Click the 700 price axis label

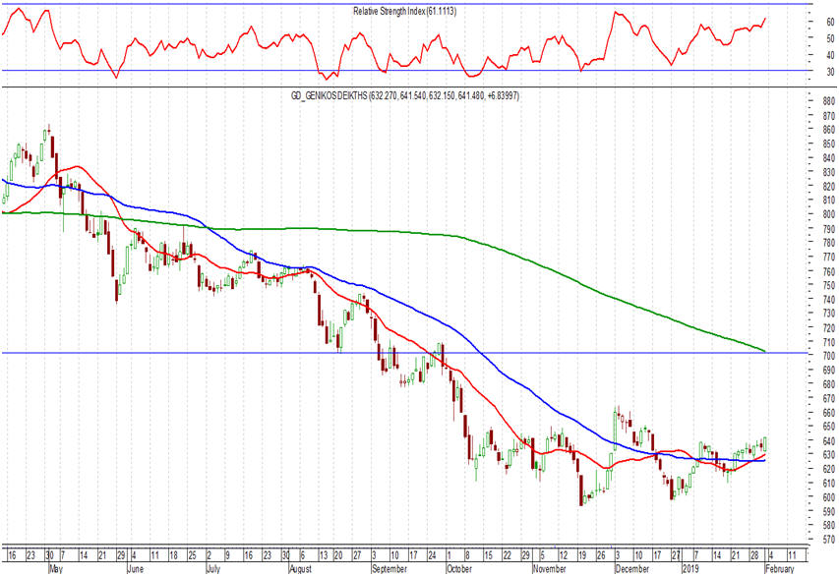(x=829, y=356)
